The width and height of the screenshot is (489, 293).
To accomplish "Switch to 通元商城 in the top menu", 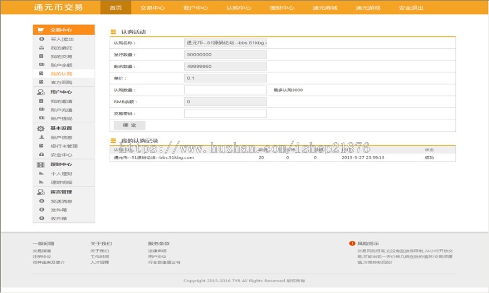I will [x=325, y=8].
